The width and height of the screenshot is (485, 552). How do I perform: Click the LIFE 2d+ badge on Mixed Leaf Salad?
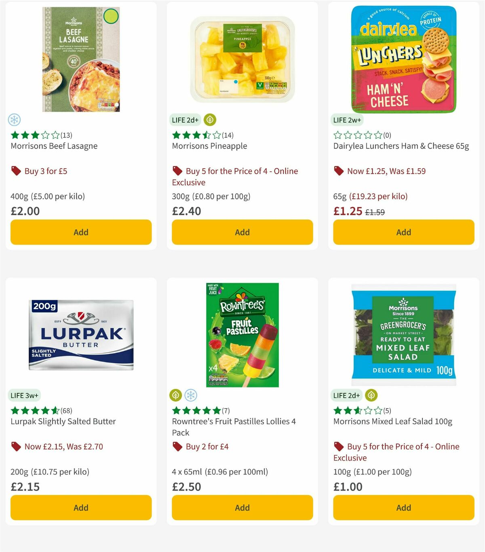(x=346, y=396)
